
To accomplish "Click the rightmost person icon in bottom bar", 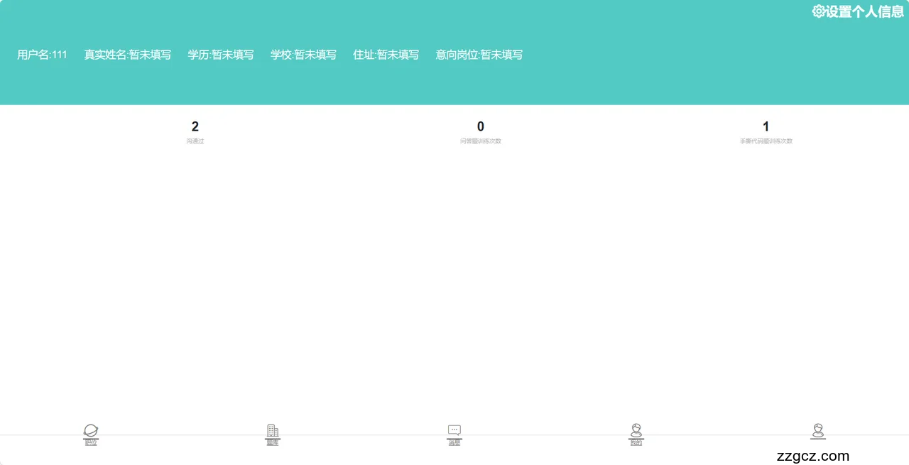I will coord(818,430).
